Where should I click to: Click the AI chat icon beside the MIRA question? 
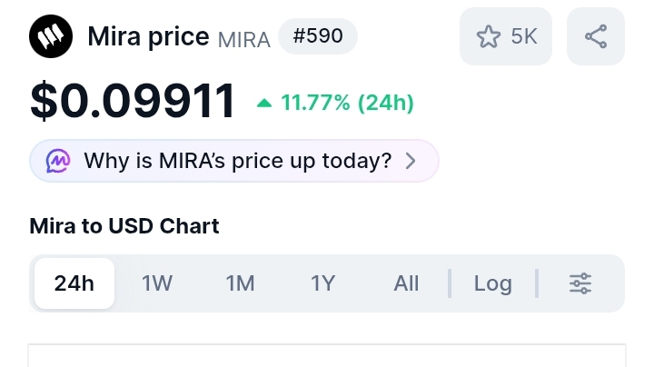tap(58, 162)
